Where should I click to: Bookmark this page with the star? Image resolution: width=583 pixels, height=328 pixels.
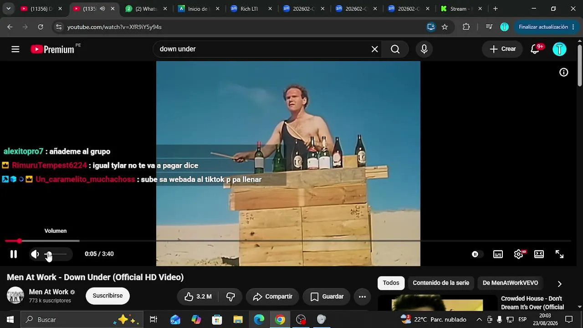point(445,27)
